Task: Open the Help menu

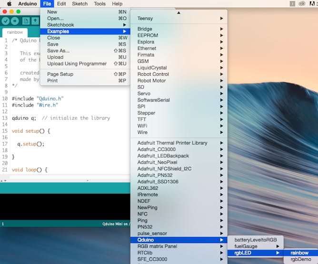Action: 117,4
